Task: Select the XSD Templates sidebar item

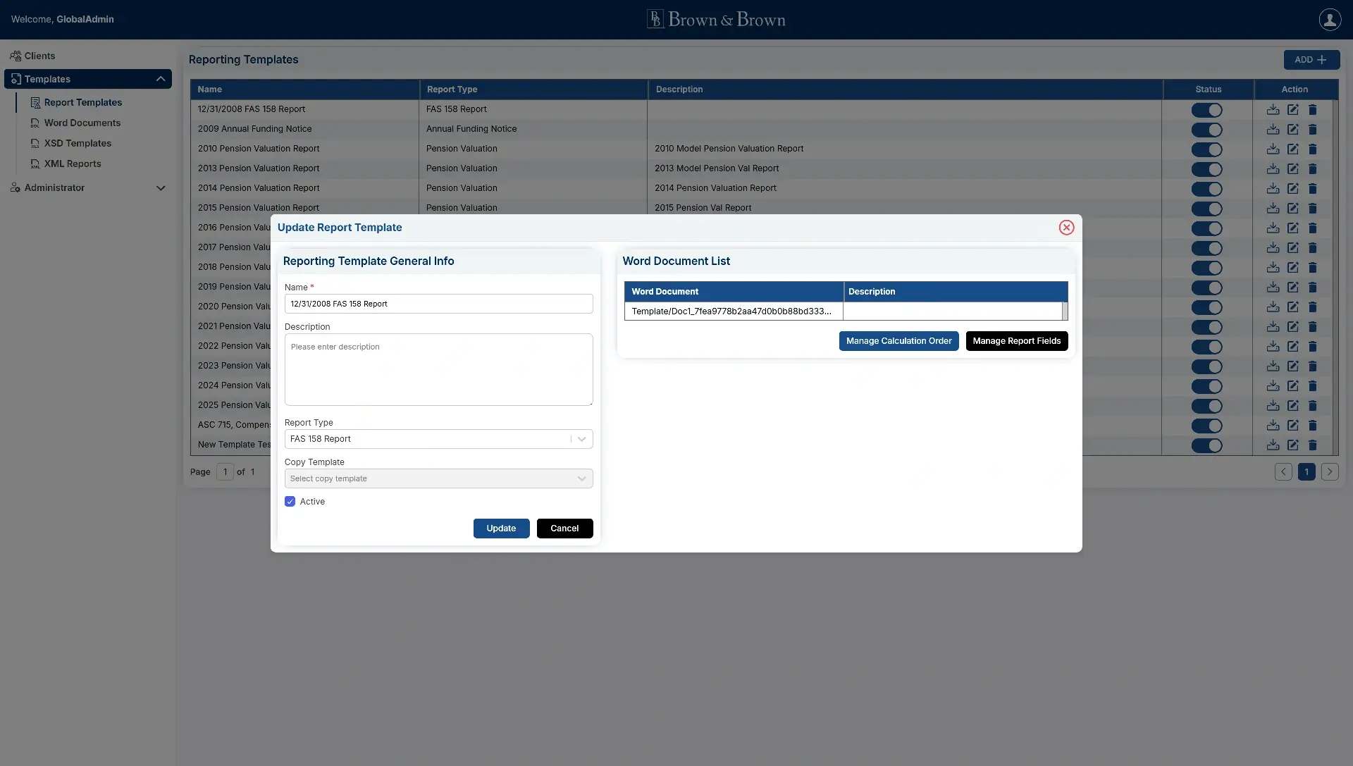Action: [x=78, y=143]
